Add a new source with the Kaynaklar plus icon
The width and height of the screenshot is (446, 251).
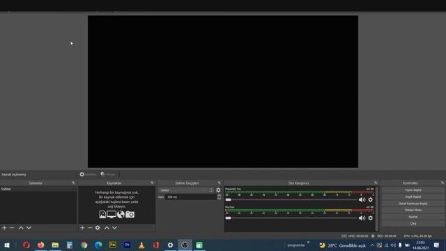click(82, 228)
